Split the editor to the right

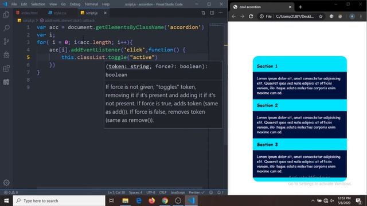tap(212, 13)
